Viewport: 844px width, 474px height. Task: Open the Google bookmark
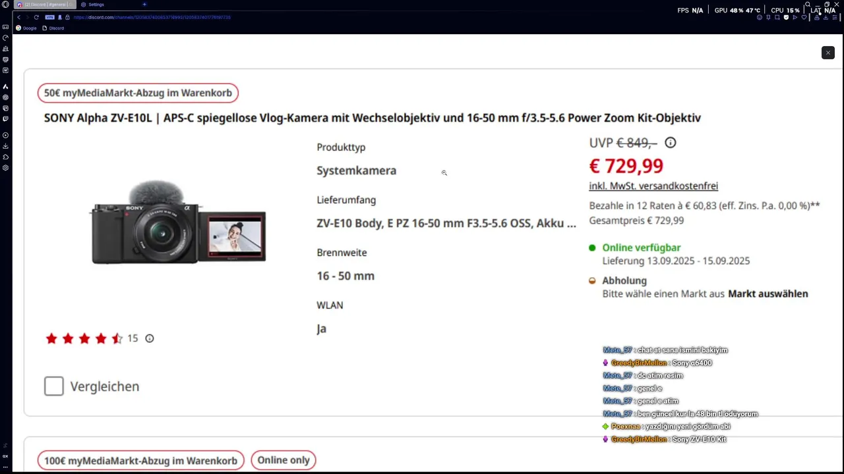[26, 28]
